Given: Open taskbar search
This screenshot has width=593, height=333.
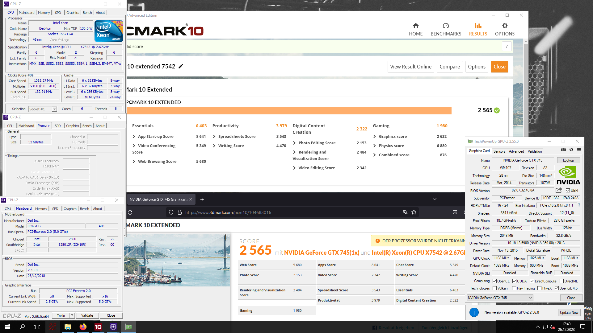Looking at the screenshot, I should tap(22, 327).
